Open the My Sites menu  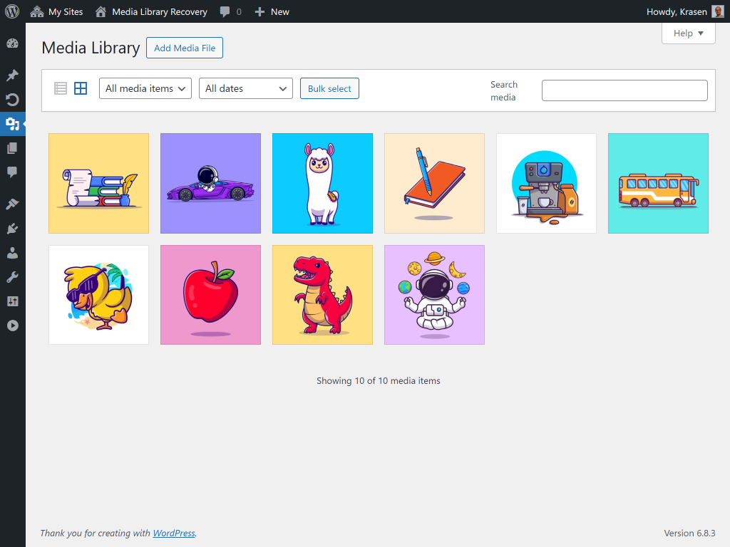(56, 11)
